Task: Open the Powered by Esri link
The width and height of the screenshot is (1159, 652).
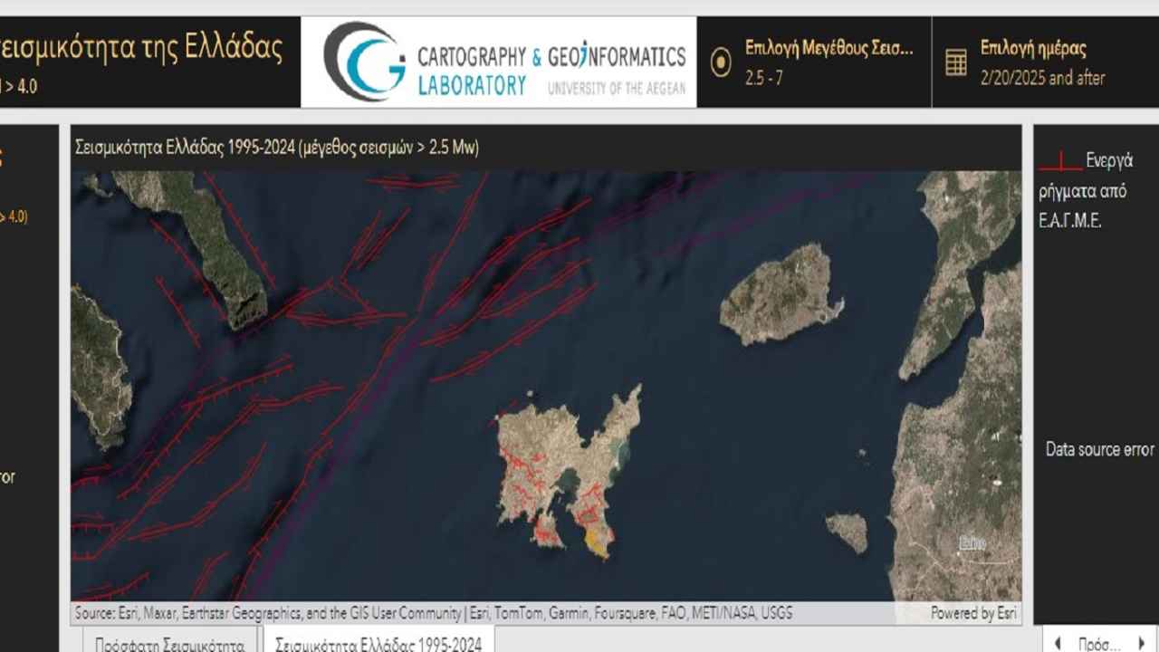Action: [x=973, y=613]
